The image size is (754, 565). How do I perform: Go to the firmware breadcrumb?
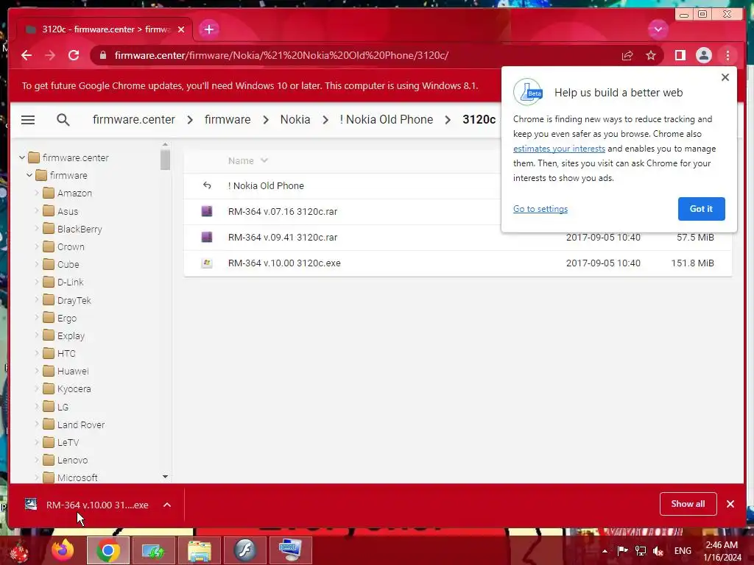[x=228, y=120]
